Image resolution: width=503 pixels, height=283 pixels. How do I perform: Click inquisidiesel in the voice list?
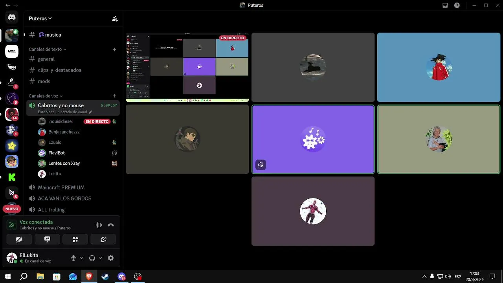point(77,121)
